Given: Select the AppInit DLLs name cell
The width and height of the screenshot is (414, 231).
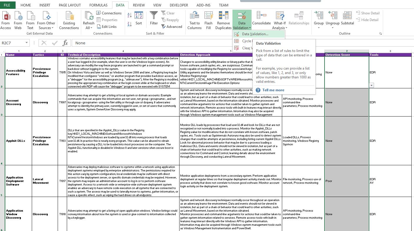Looking at the screenshot, I should point(19,141).
